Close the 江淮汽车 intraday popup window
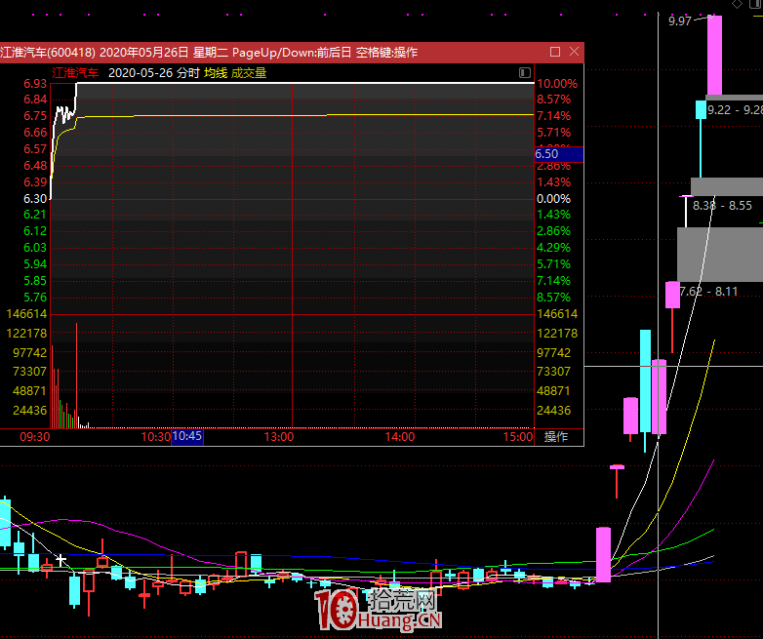Screen dimensions: 763x639 573,52
